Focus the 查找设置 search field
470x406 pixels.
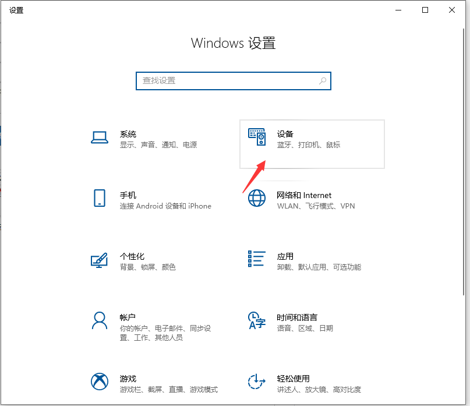(227, 81)
